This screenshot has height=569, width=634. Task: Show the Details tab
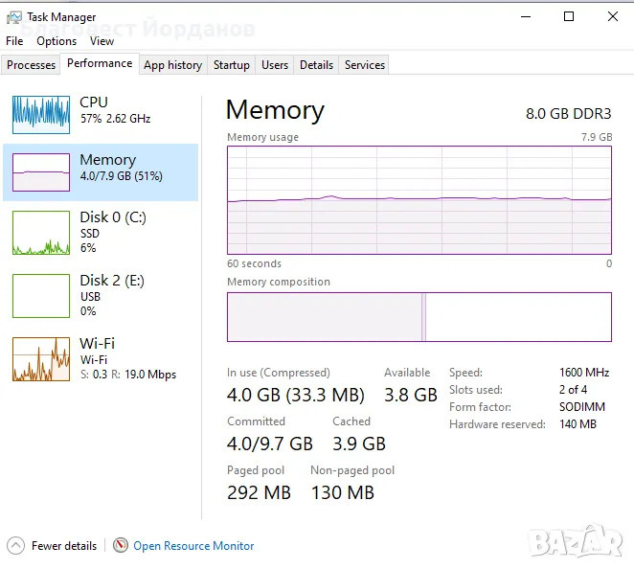(316, 65)
